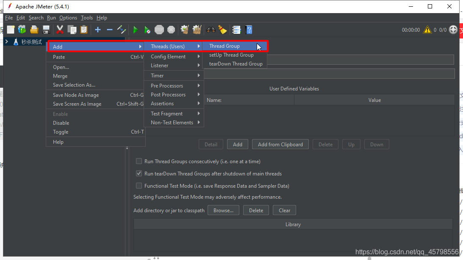Start the test with no pauses icon
Image resolution: width=463 pixels, height=260 pixels.
pos(147,30)
